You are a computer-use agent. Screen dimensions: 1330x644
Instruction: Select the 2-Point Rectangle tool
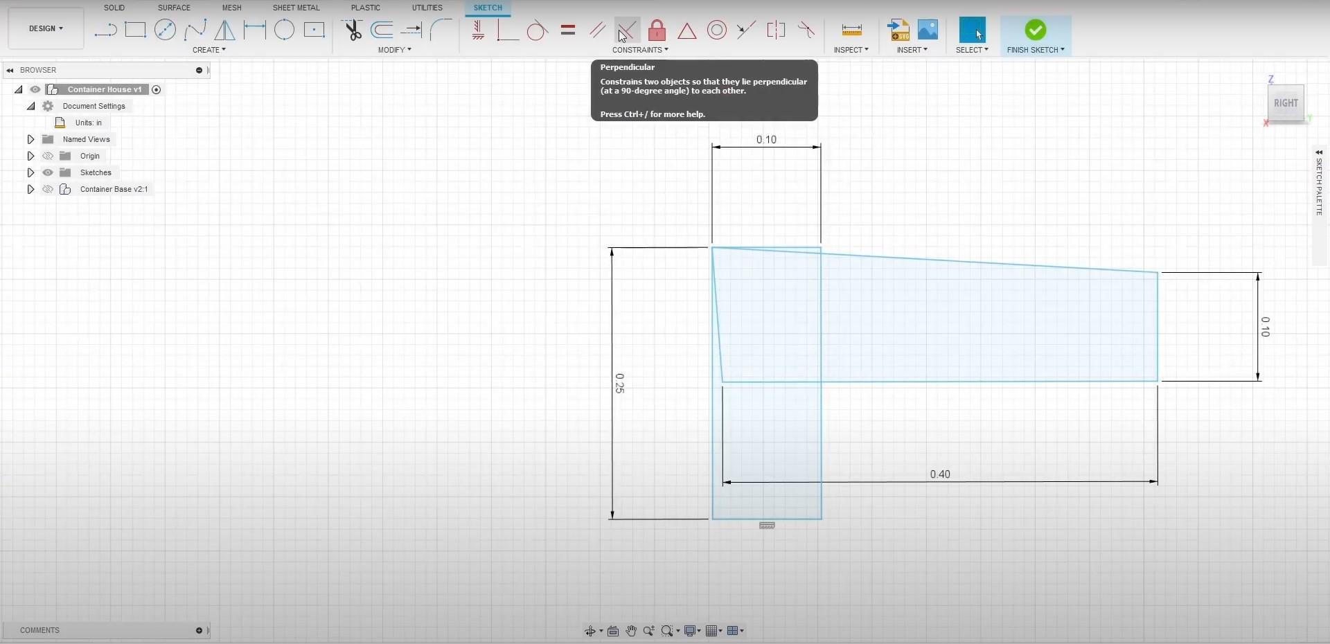[135, 30]
